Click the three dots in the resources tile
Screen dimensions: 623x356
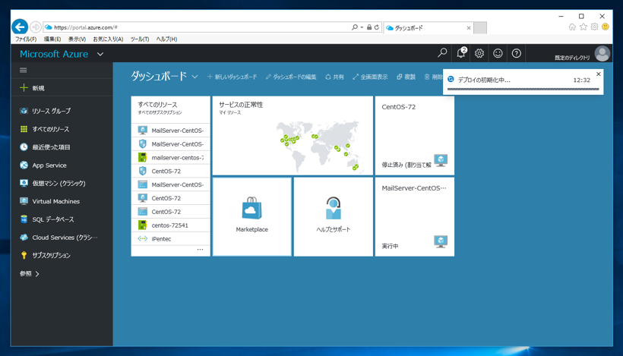[x=200, y=249]
